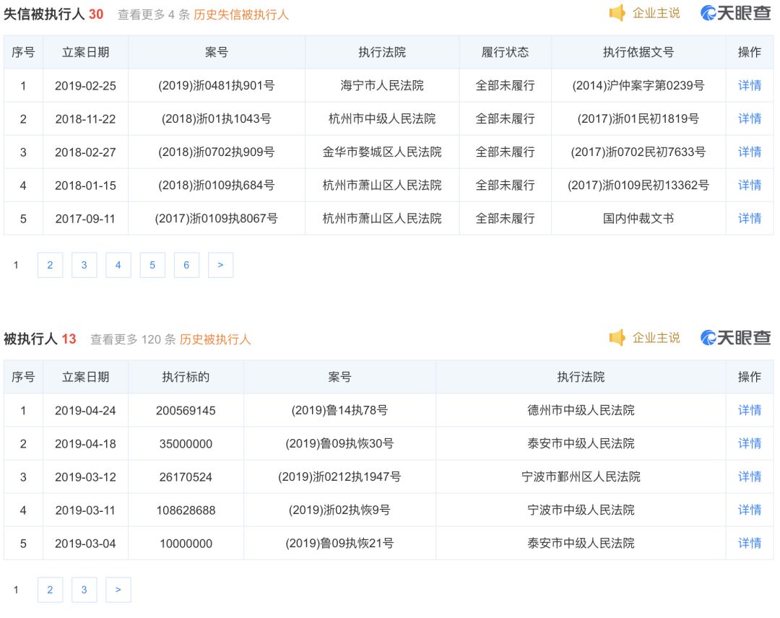780x618 pixels.
Task: Click the 国内仲裁文书 cell
Action: [638, 218]
